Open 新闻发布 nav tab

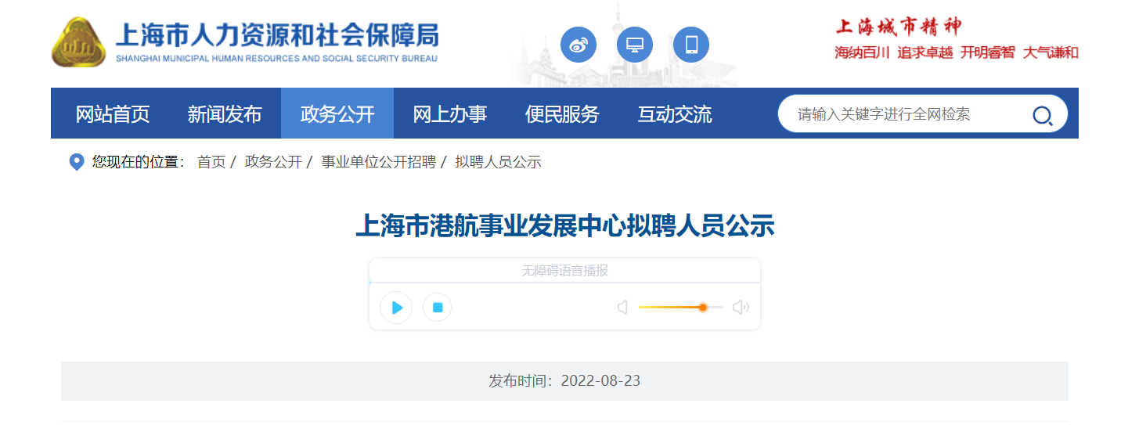pos(225,114)
